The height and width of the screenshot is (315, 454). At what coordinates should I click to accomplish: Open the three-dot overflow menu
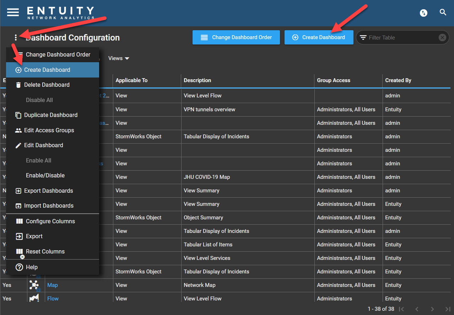point(16,38)
